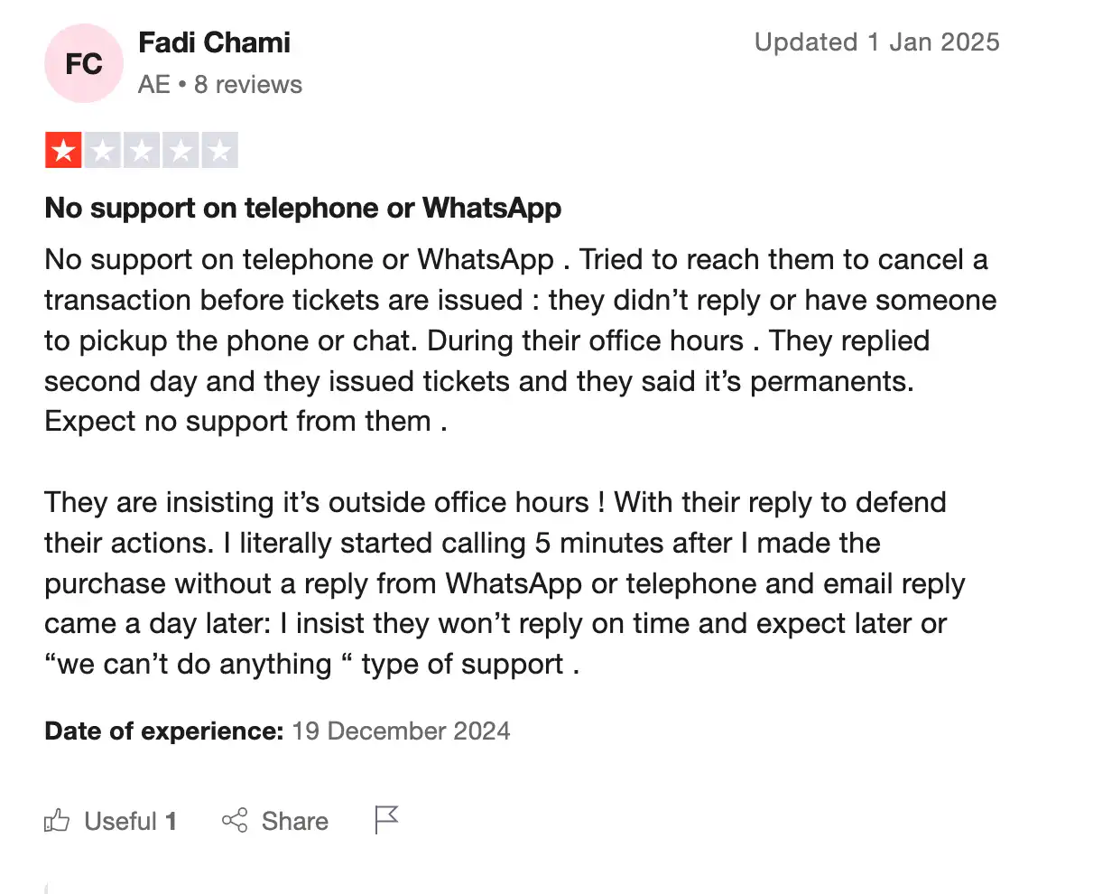Click the Share icon next to Useful
The height and width of the screenshot is (894, 1093).
(235, 819)
